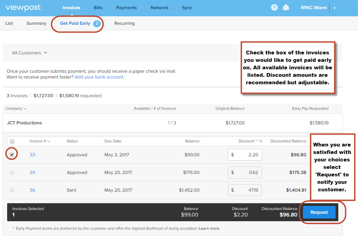The height and width of the screenshot is (245, 358).
Task: Click the May 3, 2017 due date
Action: [117, 155]
